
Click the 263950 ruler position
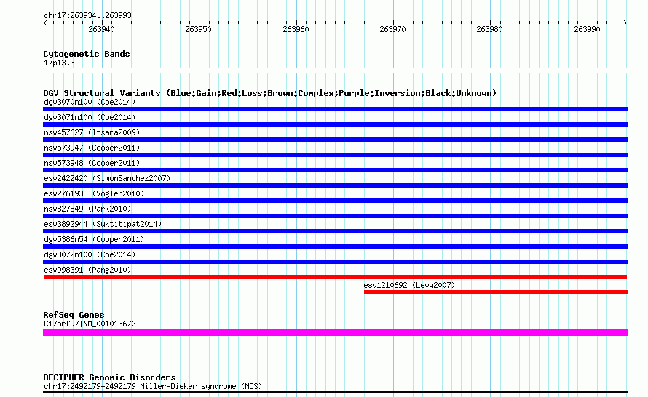point(198,29)
